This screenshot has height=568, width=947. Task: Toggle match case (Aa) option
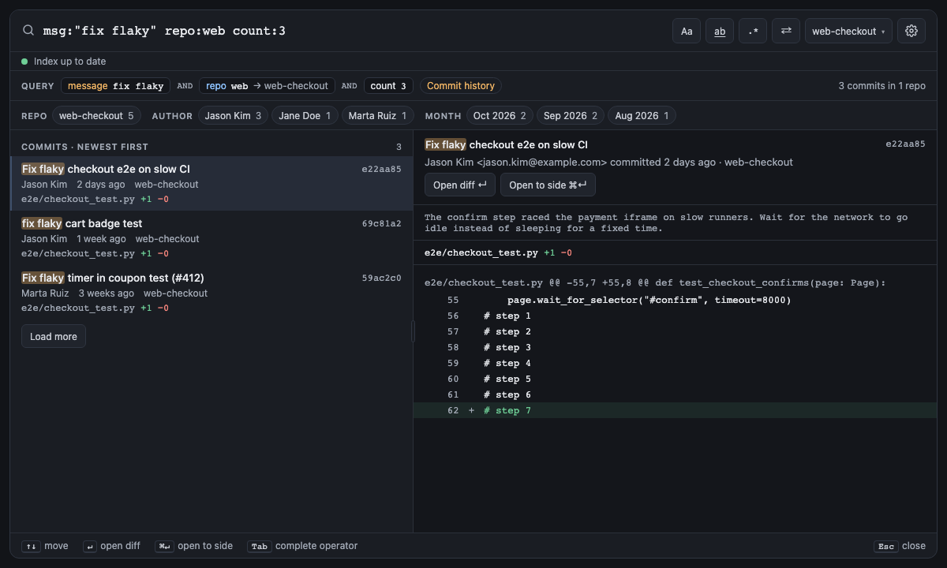click(x=687, y=31)
